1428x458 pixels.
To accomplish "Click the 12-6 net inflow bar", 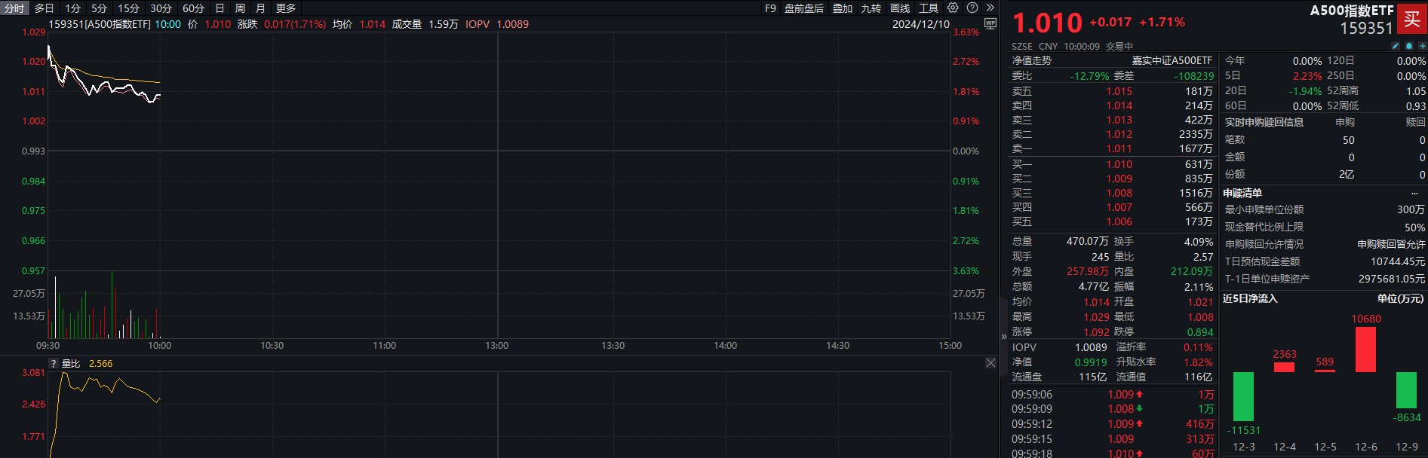I will click(1365, 350).
